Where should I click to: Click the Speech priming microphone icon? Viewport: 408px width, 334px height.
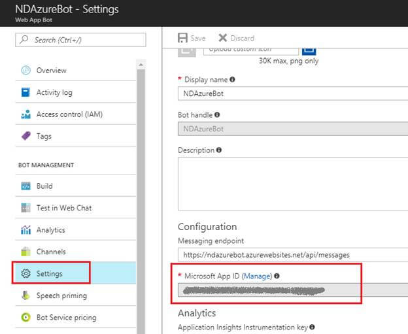pyautogui.click(x=26, y=295)
